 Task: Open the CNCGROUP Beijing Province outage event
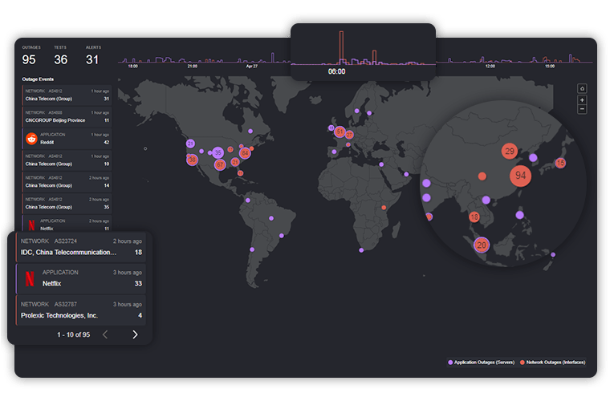coord(67,117)
